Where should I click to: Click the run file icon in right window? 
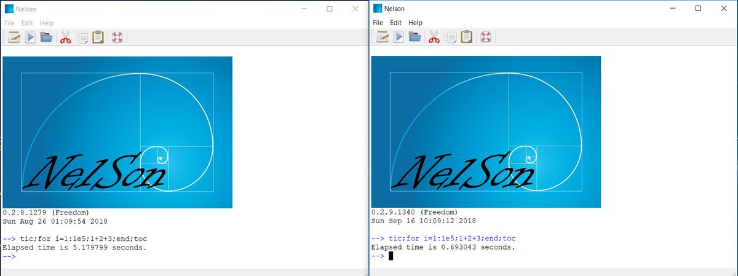point(399,37)
